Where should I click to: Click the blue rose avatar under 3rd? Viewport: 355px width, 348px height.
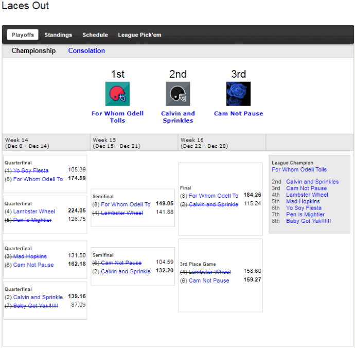coord(238,94)
